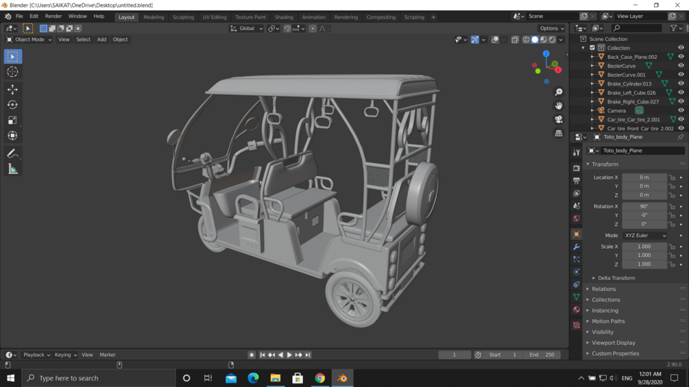Expand the Delta Transform panel
The width and height of the screenshot is (689, 387).
pyautogui.click(x=616, y=278)
